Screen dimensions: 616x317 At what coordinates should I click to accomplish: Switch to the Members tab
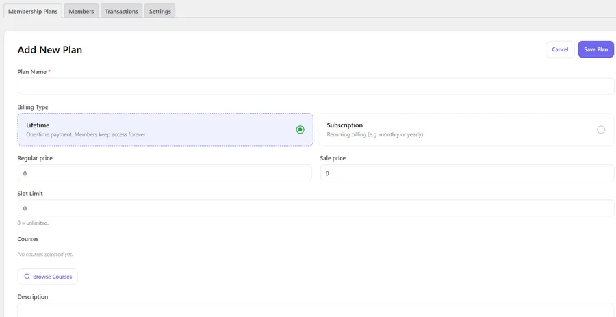point(81,11)
